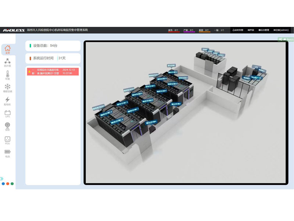Open the UPS monitoring icon
This screenshot has height=221, width=294.
[7, 113]
